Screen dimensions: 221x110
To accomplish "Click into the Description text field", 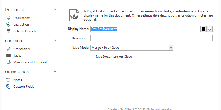I will pyautogui.click(x=151, y=38).
